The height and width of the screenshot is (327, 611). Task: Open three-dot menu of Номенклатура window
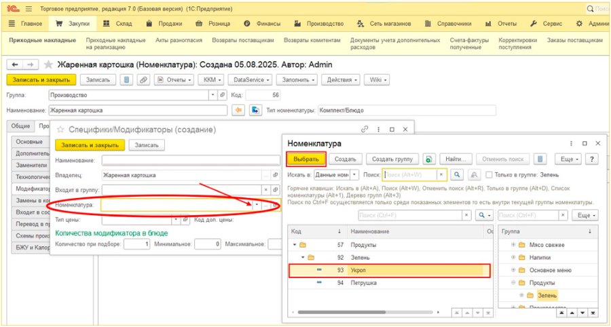point(571,143)
